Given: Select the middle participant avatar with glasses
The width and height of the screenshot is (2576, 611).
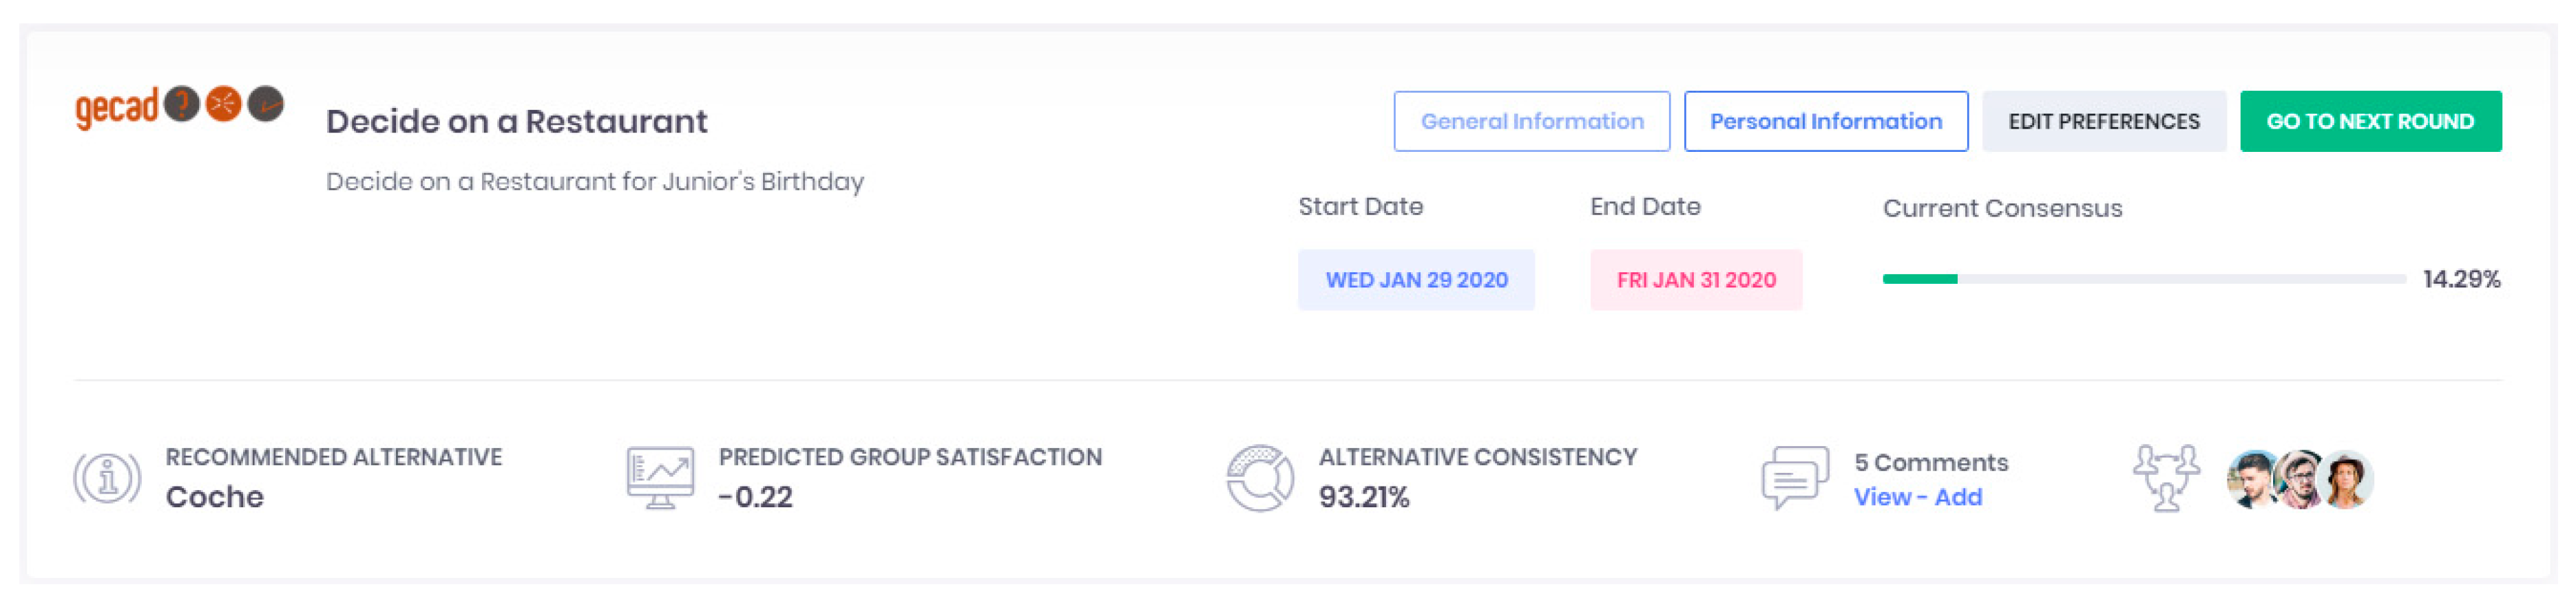Looking at the screenshot, I should tap(2300, 480).
